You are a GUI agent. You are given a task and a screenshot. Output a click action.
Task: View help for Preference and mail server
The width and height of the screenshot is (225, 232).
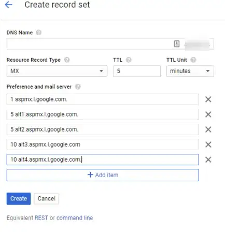[x=78, y=86]
